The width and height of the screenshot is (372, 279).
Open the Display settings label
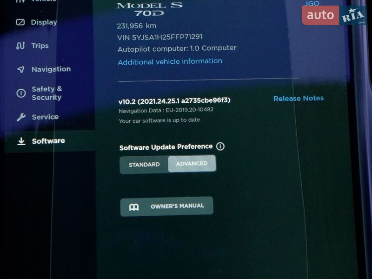click(x=44, y=22)
